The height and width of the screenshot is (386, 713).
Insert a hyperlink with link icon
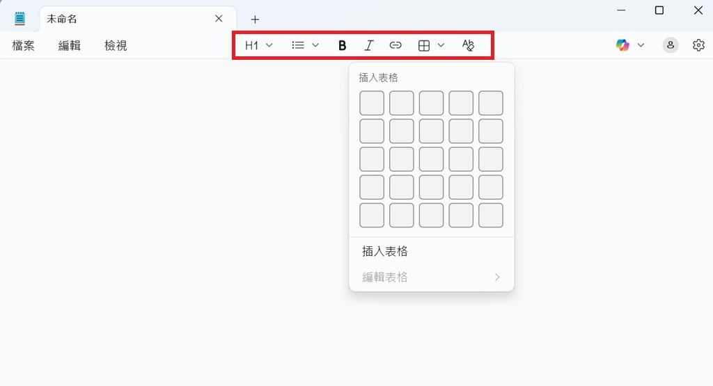coord(395,45)
